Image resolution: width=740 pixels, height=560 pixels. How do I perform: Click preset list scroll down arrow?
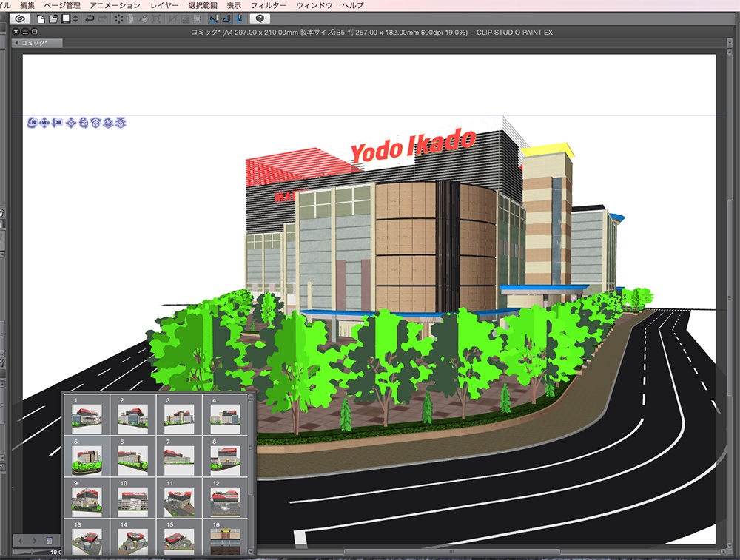pos(251,551)
